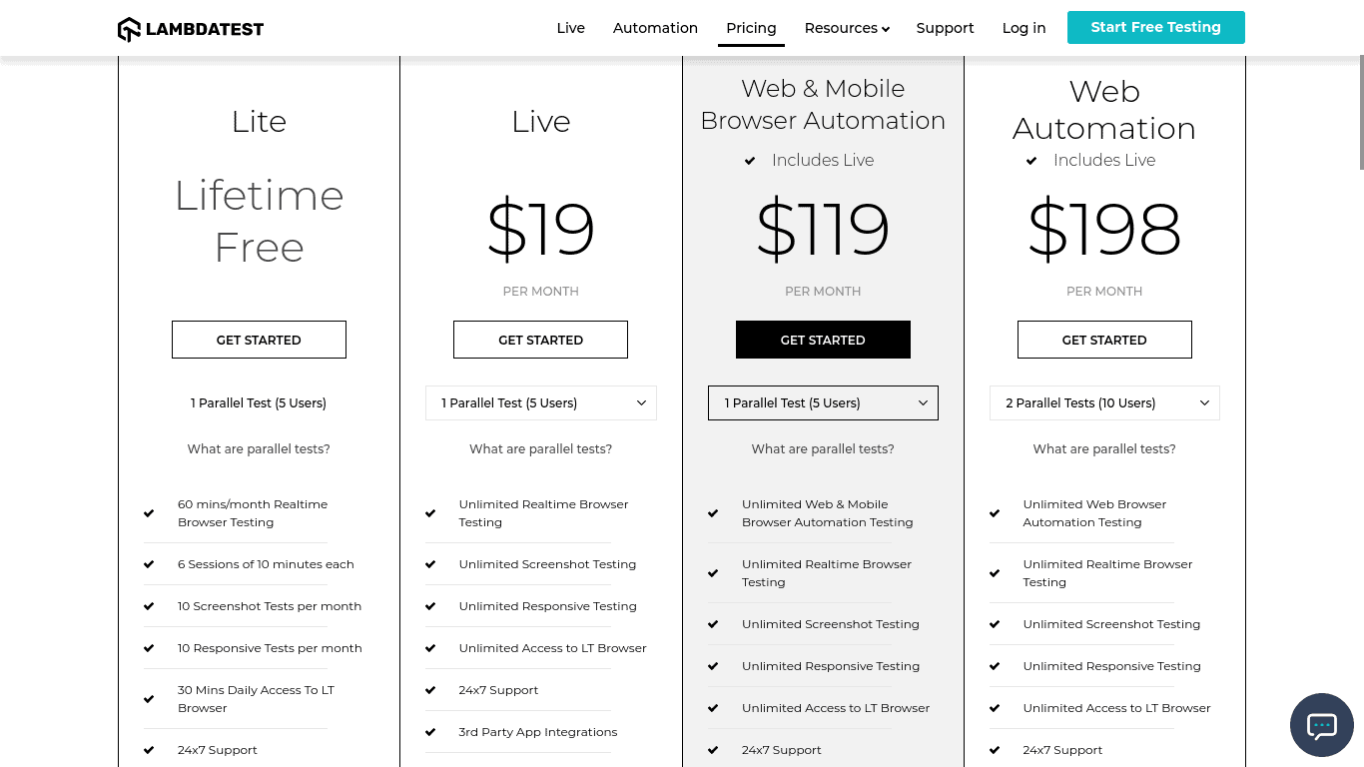1364x767 pixels.
Task: Click checkmark next to 60 mins/month Realtime
Action: [x=149, y=513]
